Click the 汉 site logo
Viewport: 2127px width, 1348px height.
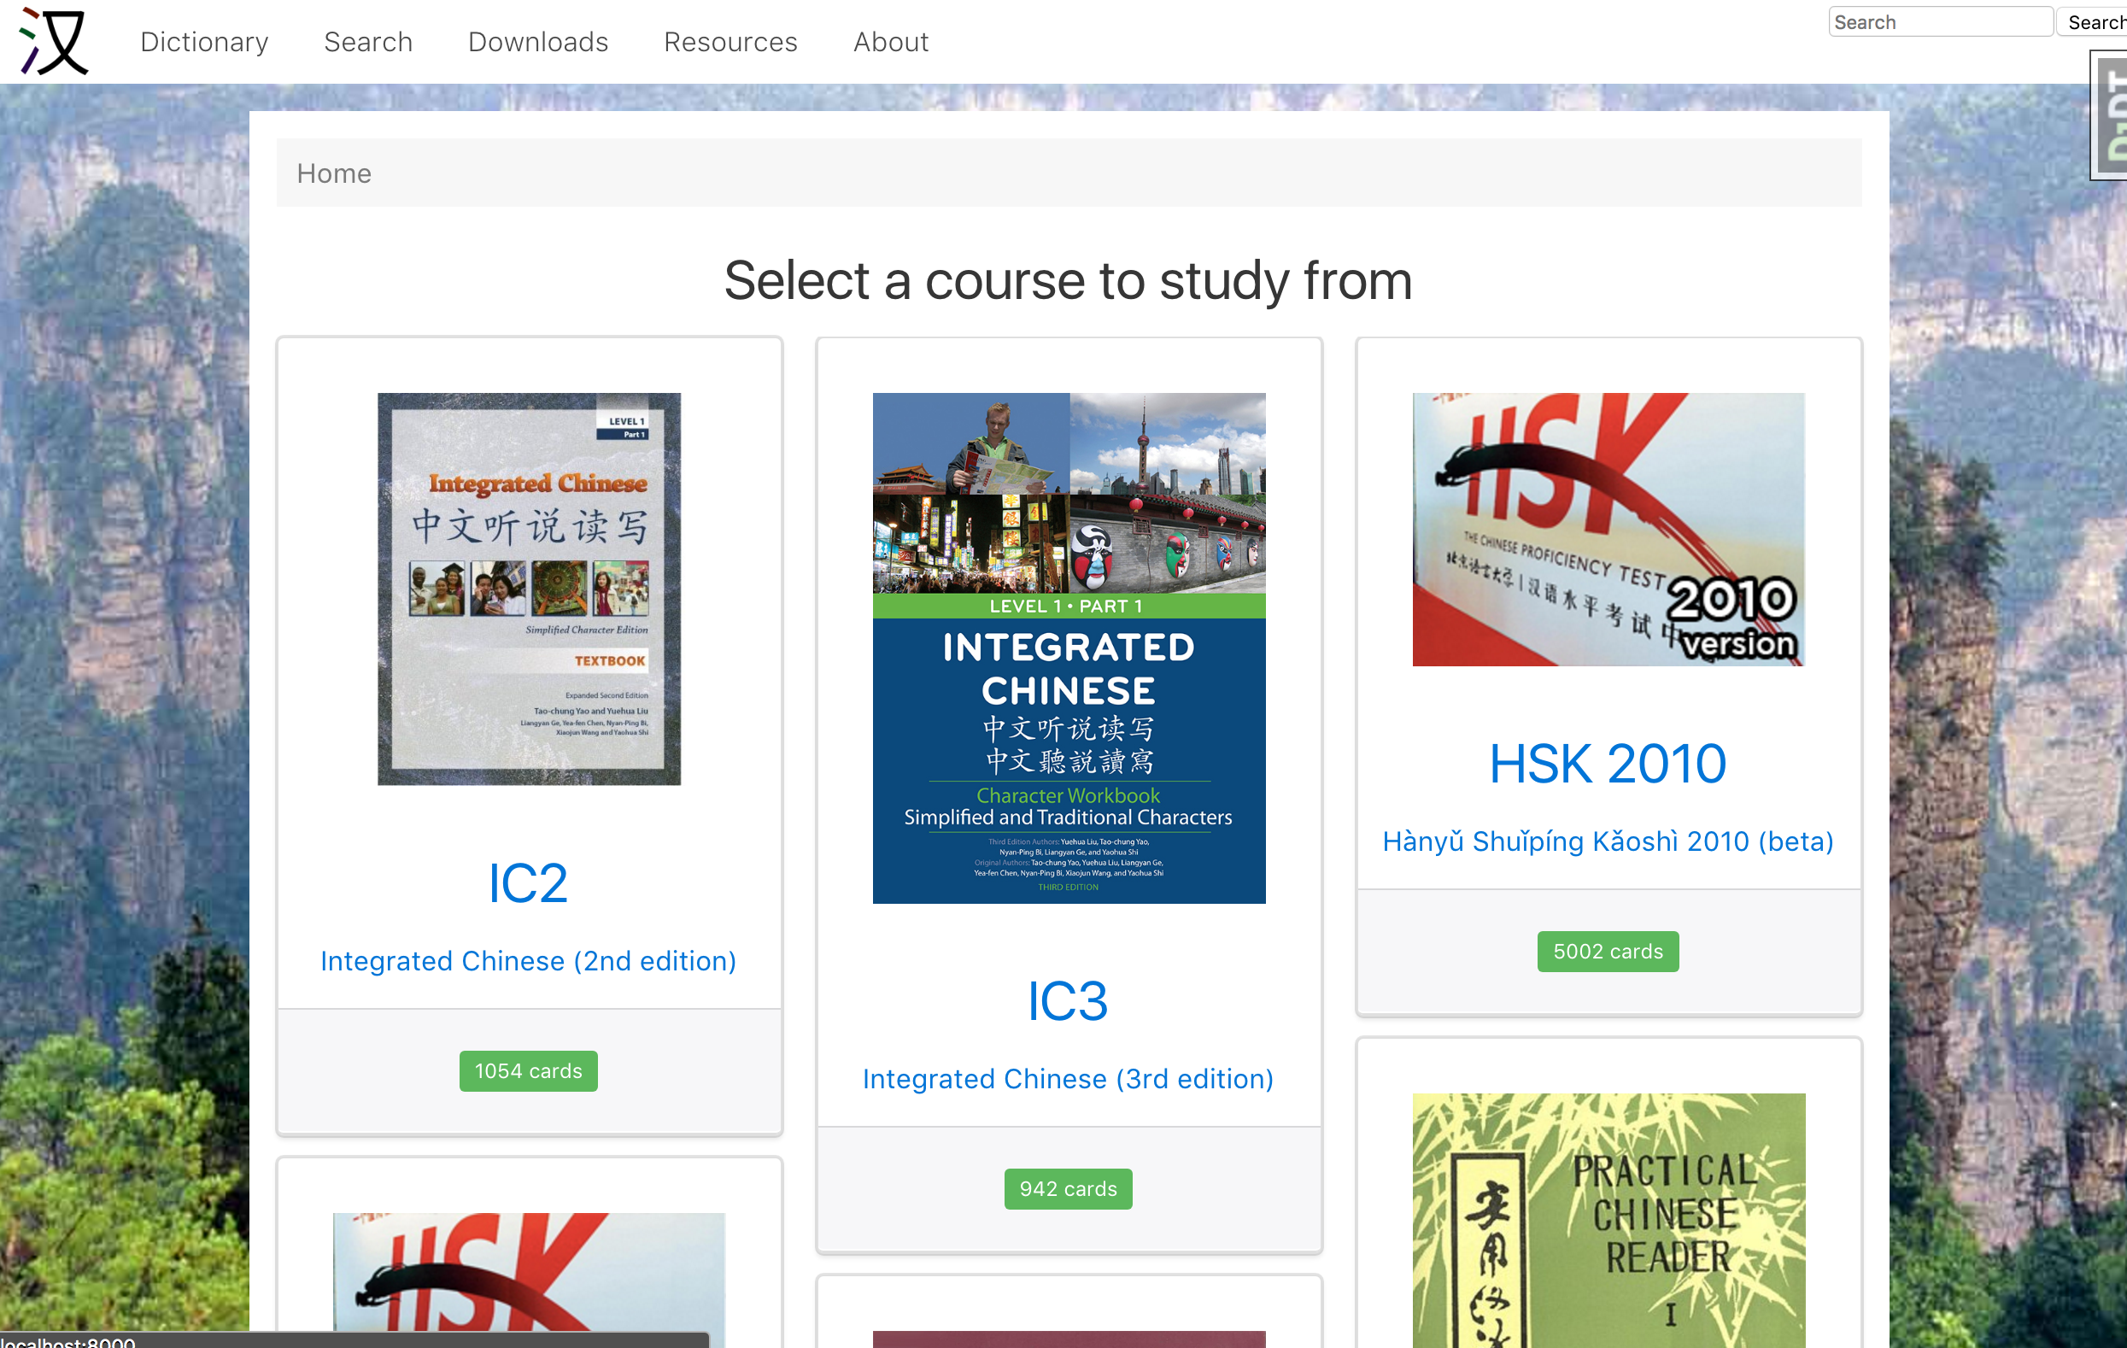[x=53, y=42]
